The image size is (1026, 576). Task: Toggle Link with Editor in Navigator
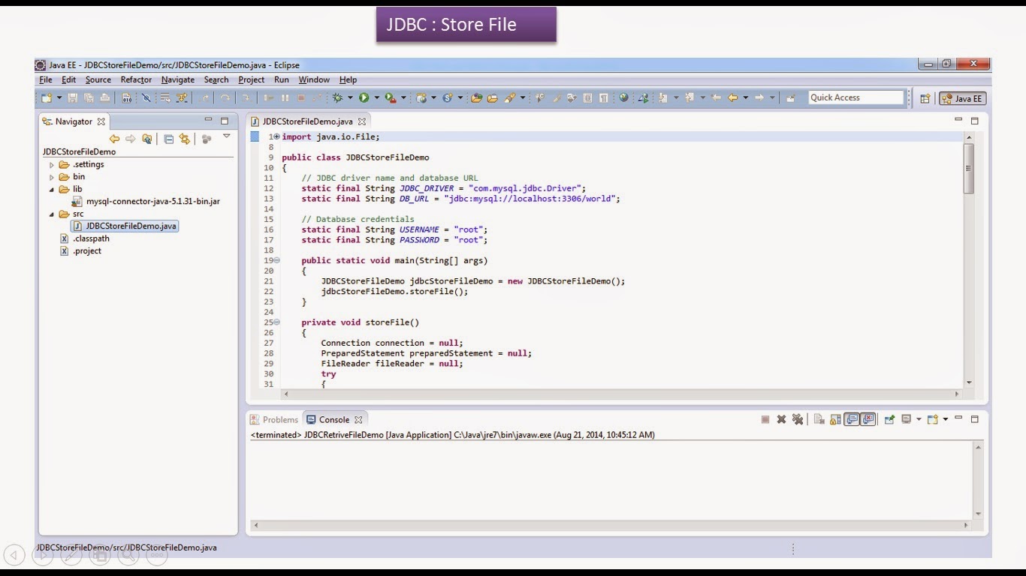184,138
